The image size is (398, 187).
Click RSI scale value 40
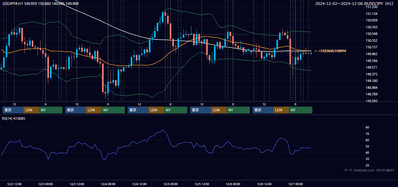click(367, 152)
